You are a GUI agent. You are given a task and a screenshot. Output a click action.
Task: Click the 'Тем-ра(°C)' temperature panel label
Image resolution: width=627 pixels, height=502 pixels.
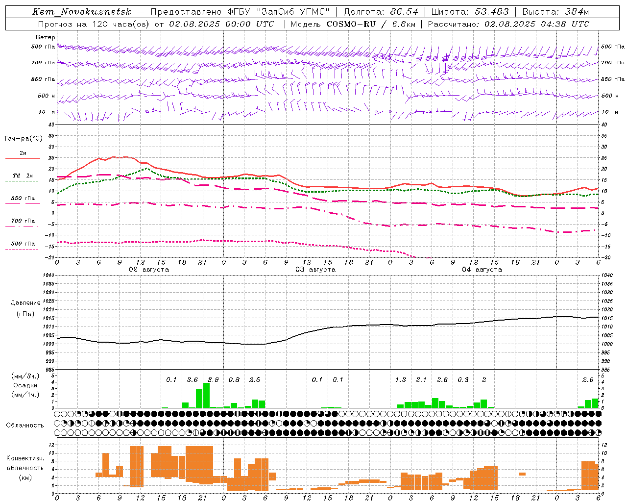pos(23,139)
